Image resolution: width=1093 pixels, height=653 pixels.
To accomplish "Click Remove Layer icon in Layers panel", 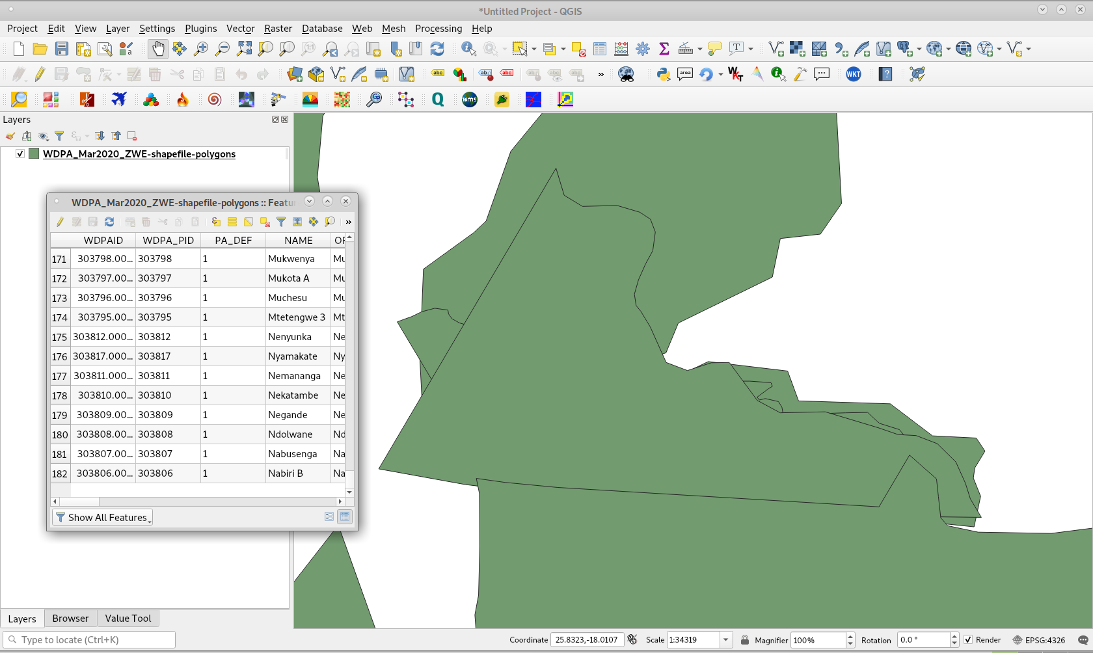I will point(132,136).
